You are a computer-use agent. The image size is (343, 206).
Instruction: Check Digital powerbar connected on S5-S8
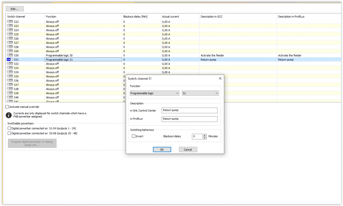[9, 133]
